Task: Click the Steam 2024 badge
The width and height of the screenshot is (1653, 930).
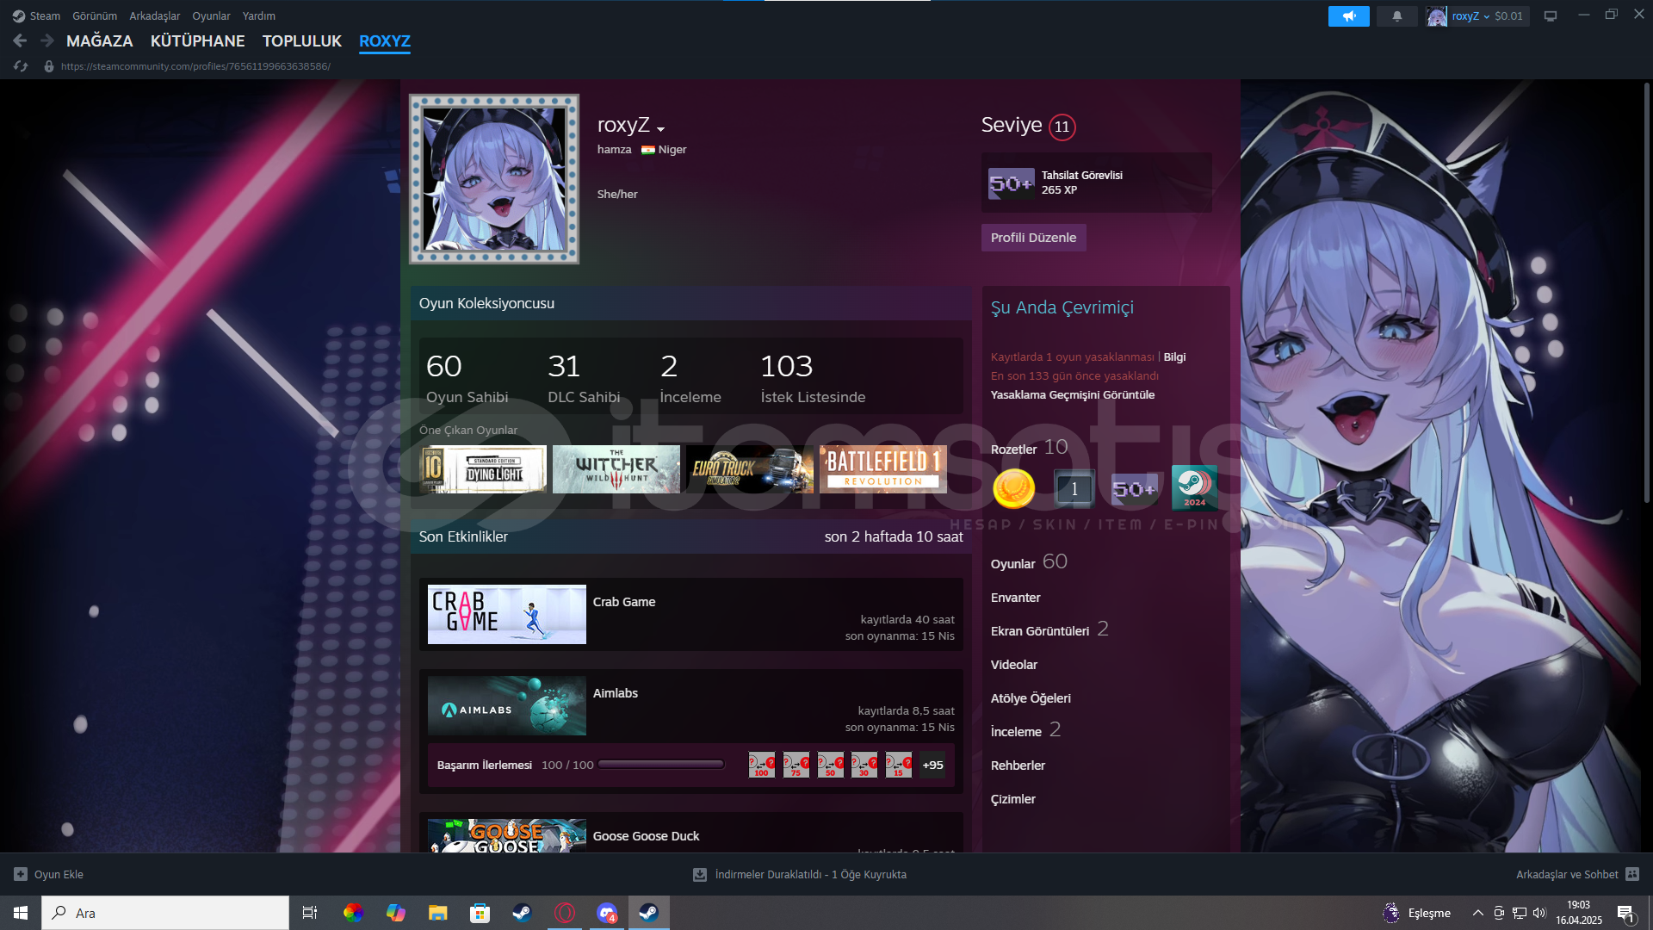Action: tap(1194, 488)
